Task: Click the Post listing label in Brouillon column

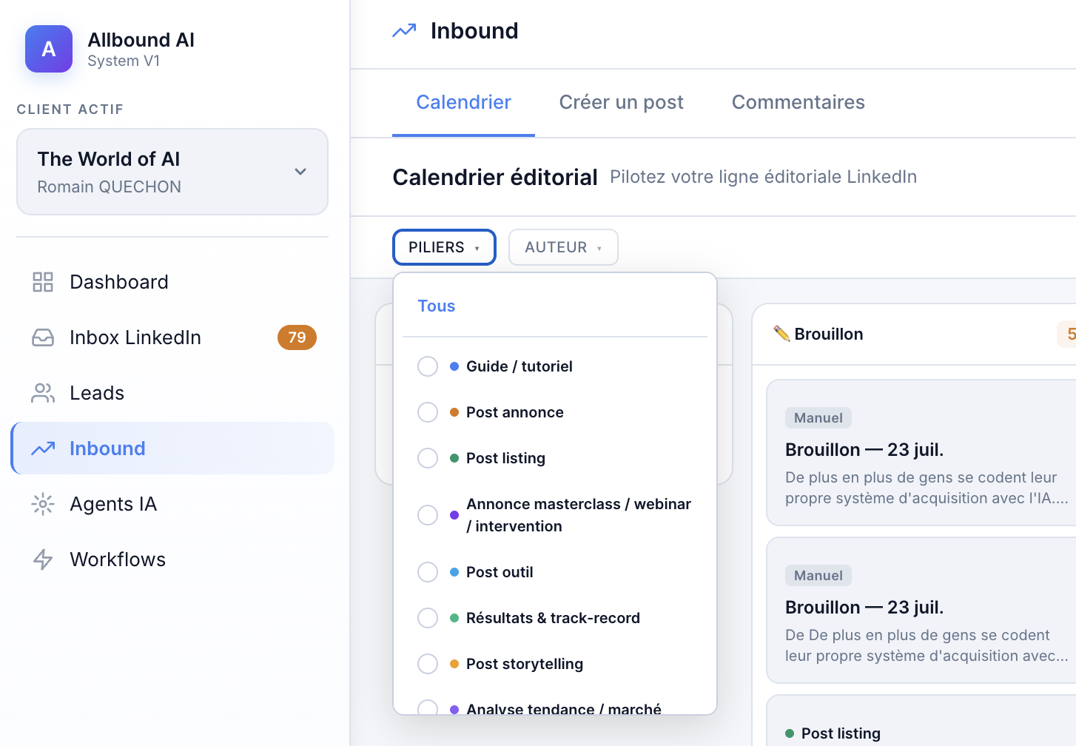Action: pos(841,733)
